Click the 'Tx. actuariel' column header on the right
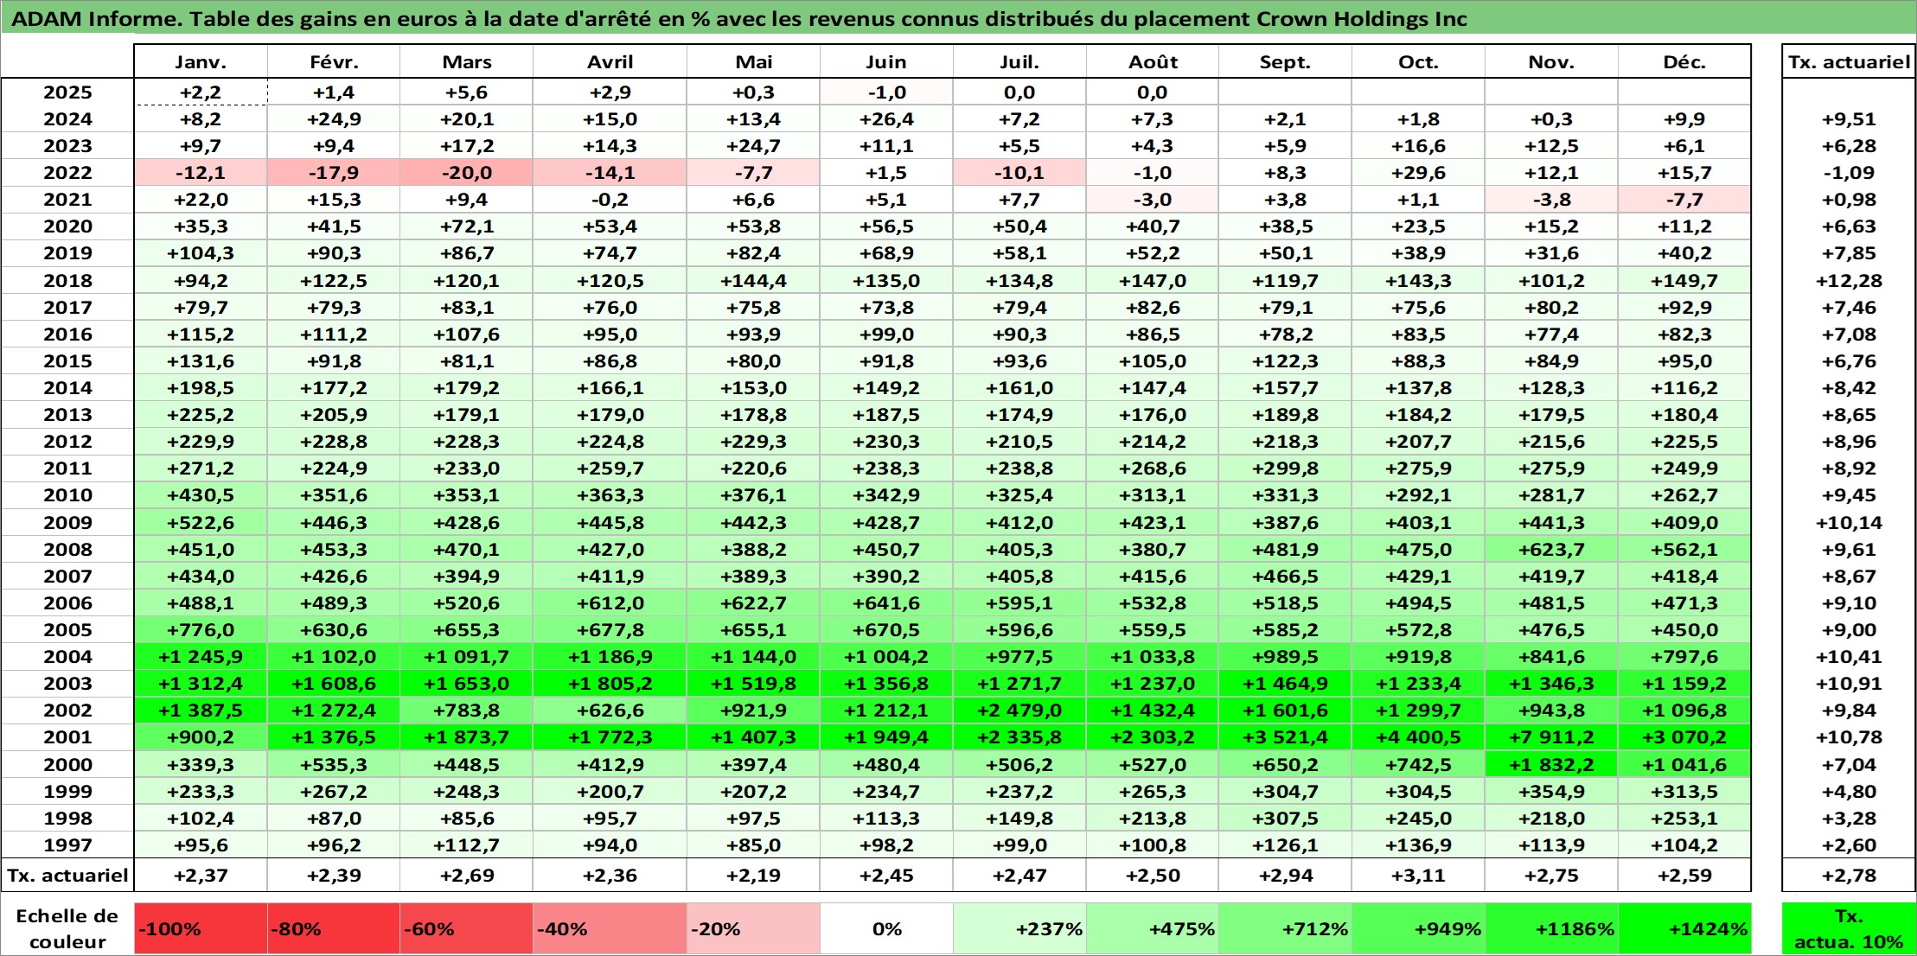Viewport: 1917px width, 956px height. click(1849, 62)
